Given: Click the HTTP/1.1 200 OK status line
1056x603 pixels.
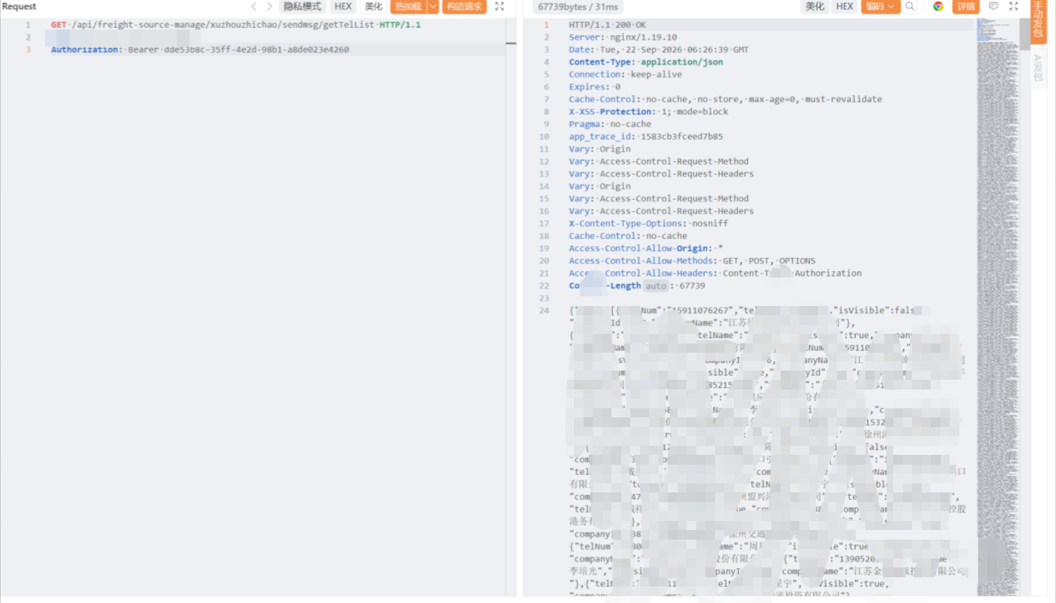Looking at the screenshot, I should point(607,24).
